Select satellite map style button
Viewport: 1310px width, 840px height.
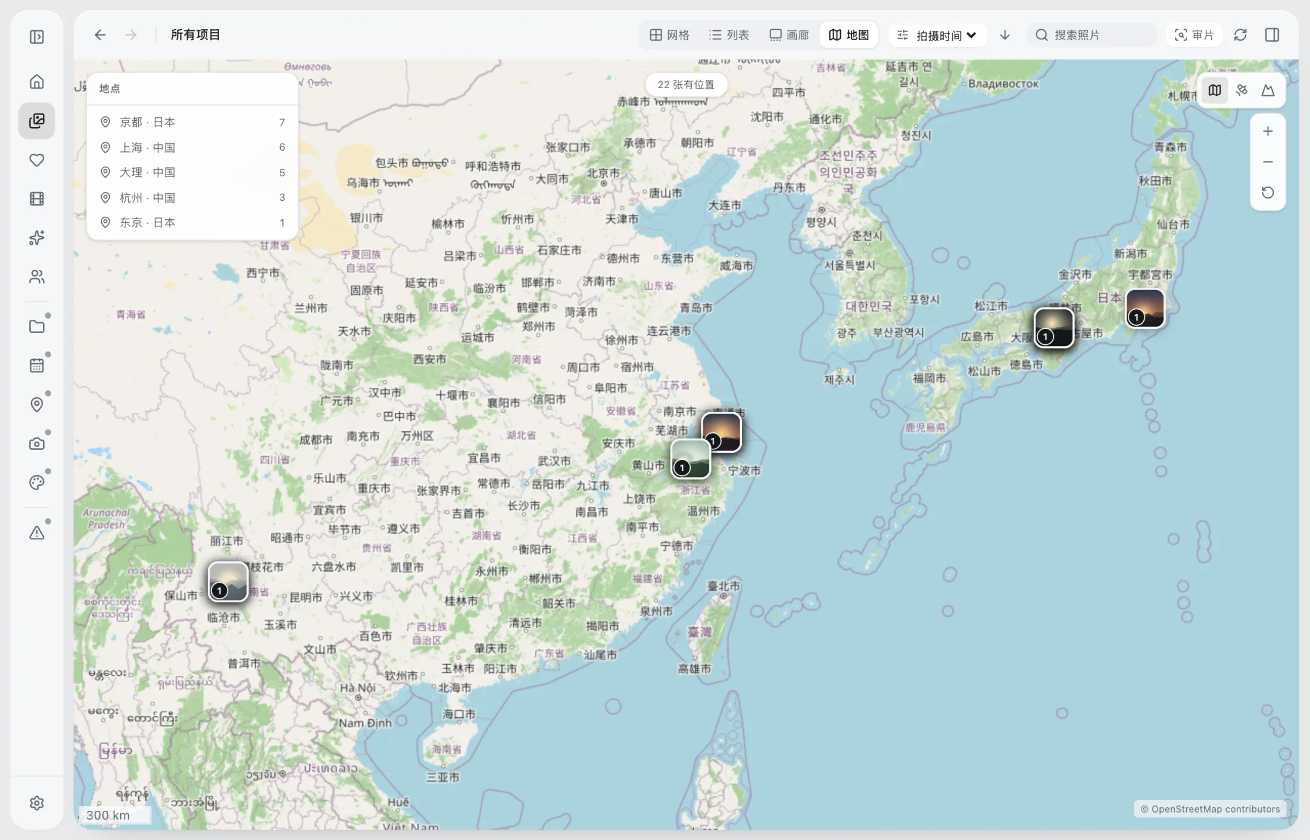coord(1242,91)
